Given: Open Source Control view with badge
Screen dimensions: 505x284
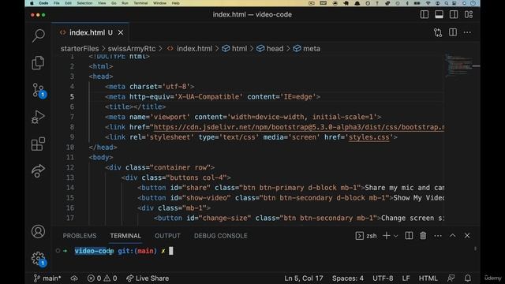Looking at the screenshot, I should (39, 91).
